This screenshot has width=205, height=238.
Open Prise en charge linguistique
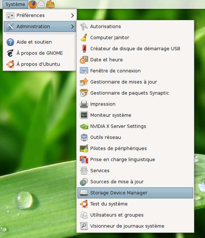pyautogui.click(x=135, y=160)
